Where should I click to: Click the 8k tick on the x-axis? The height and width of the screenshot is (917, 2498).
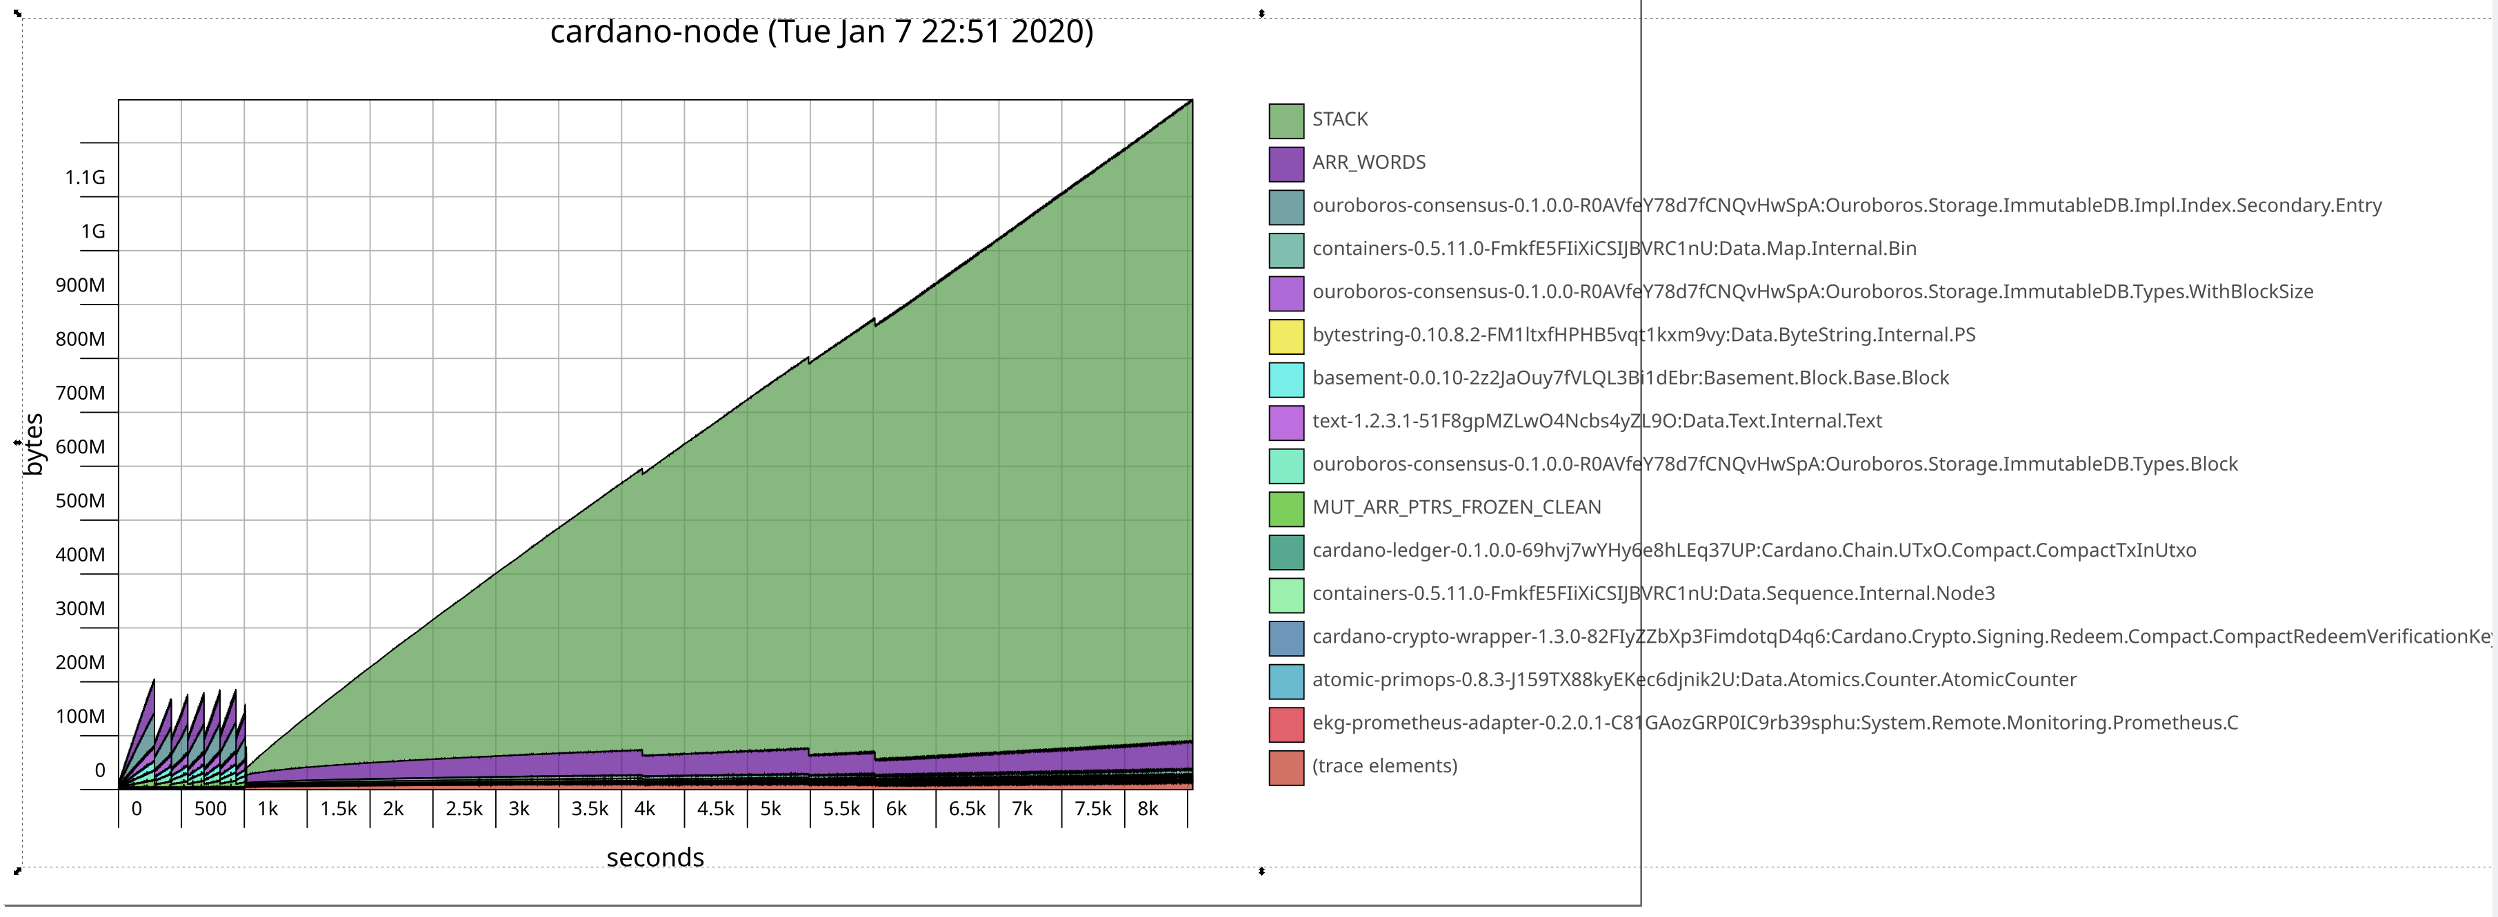(1147, 809)
